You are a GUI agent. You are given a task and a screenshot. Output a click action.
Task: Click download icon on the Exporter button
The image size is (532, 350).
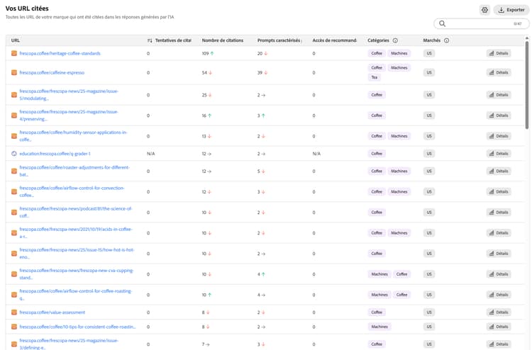[x=501, y=10]
